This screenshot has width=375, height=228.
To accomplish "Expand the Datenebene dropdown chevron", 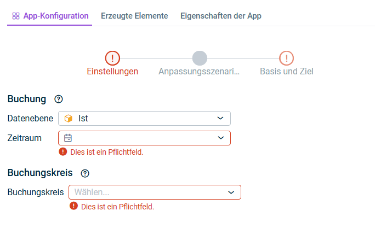I will 220,118.
